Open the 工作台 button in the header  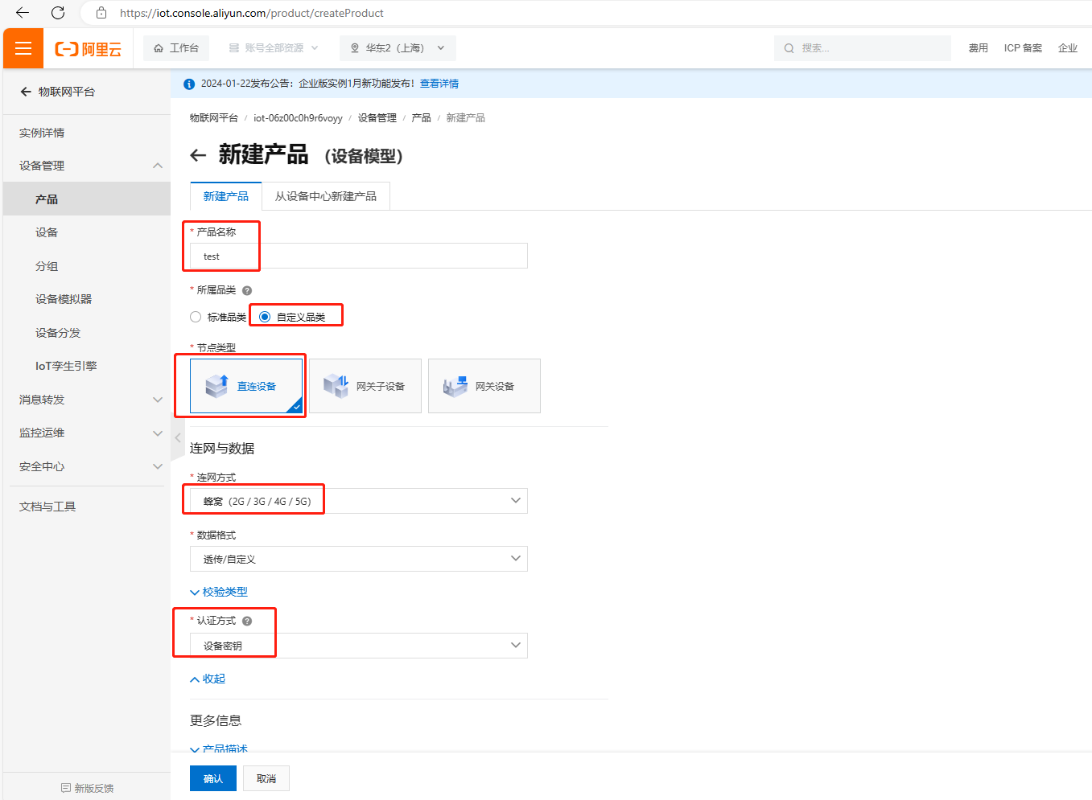(x=176, y=48)
